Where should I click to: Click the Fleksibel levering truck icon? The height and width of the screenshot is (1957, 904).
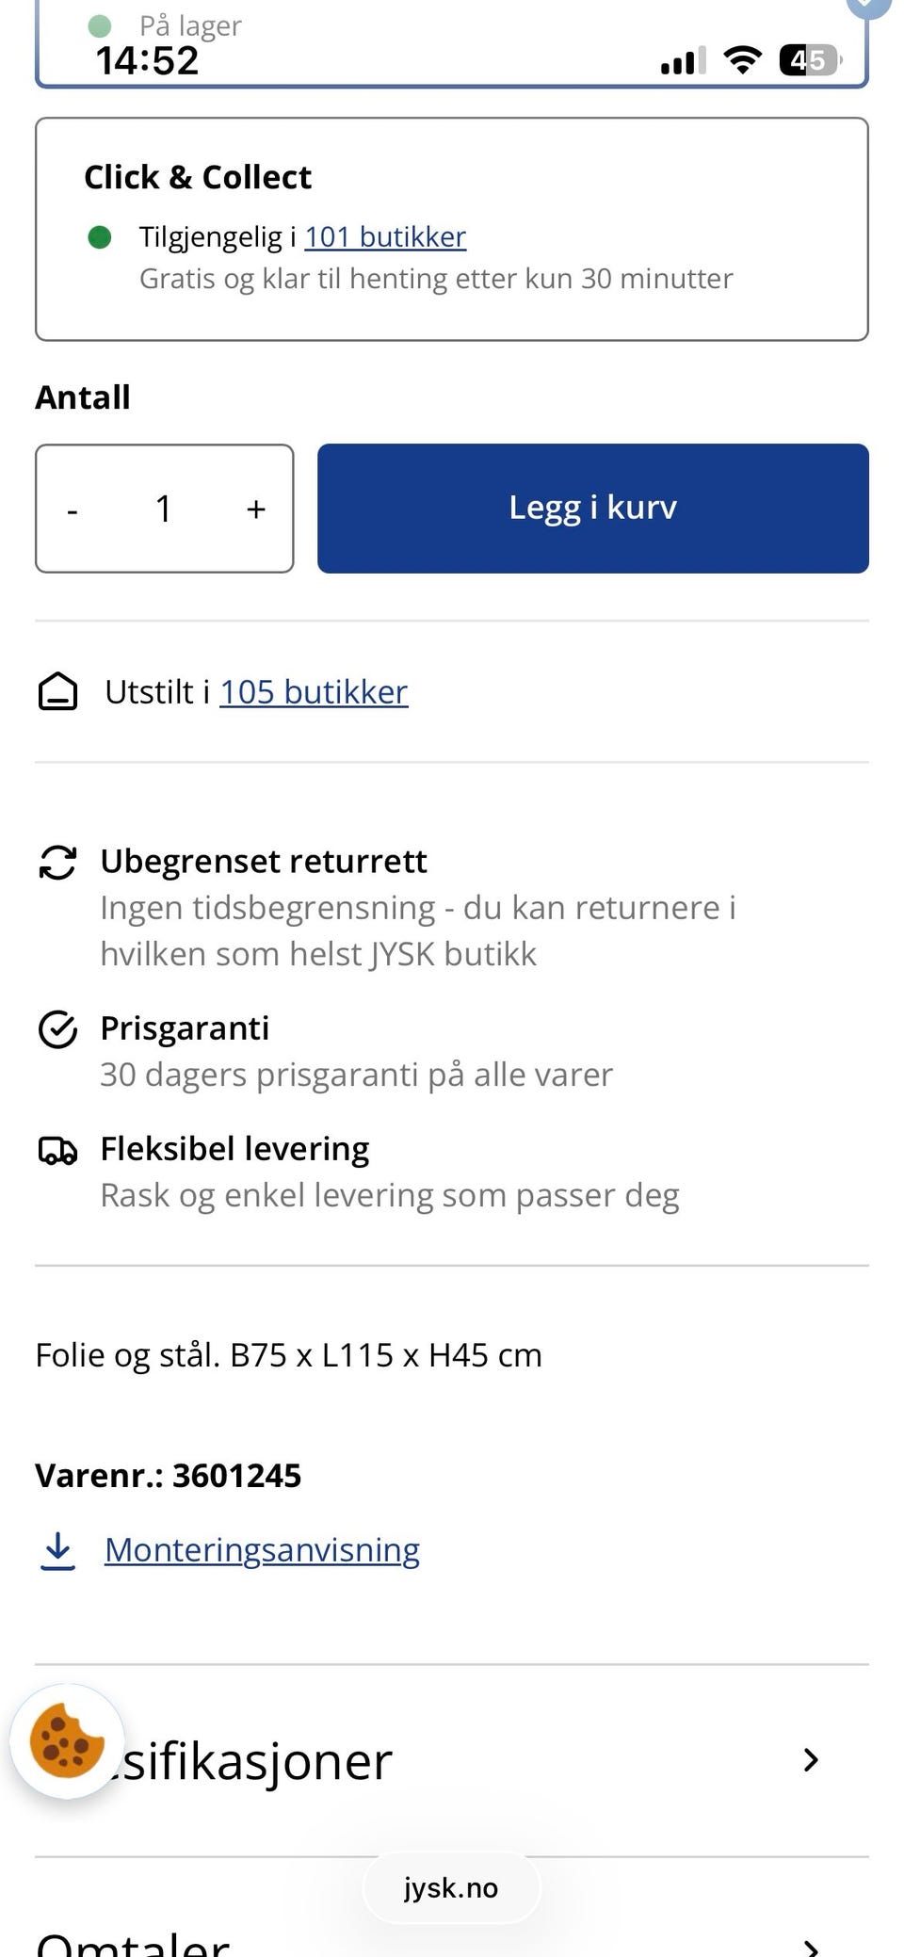(57, 1150)
